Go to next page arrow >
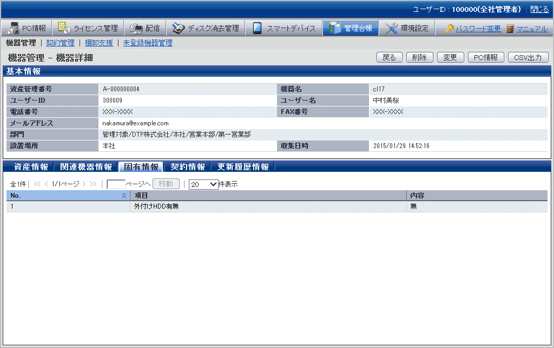 coord(84,184)
